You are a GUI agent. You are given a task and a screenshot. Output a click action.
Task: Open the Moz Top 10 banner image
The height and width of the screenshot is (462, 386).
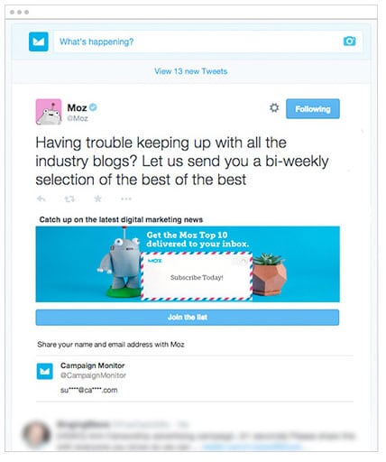[x=188, y=264]
